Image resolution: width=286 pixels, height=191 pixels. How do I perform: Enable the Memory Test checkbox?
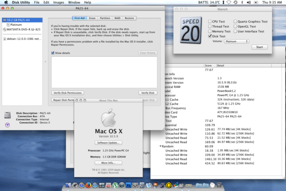coord(210,31)
